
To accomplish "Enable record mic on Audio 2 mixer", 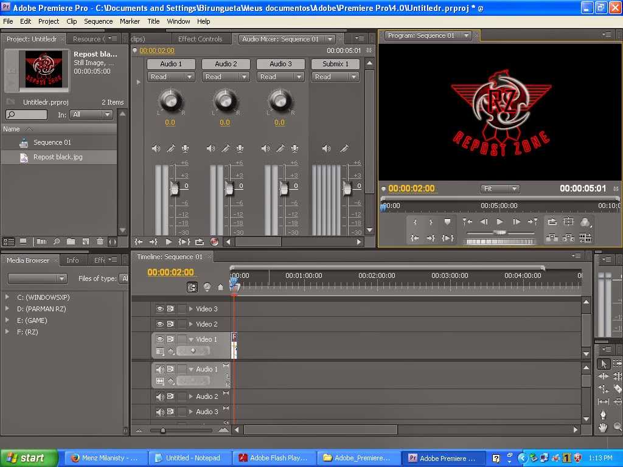I will pyautogui.click(x=240, y=148).
